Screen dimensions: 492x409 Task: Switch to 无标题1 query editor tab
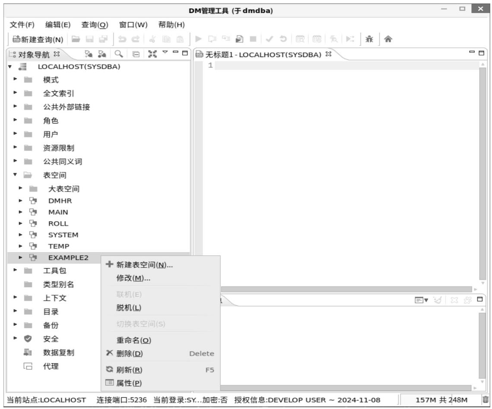(x=263, y=55)
